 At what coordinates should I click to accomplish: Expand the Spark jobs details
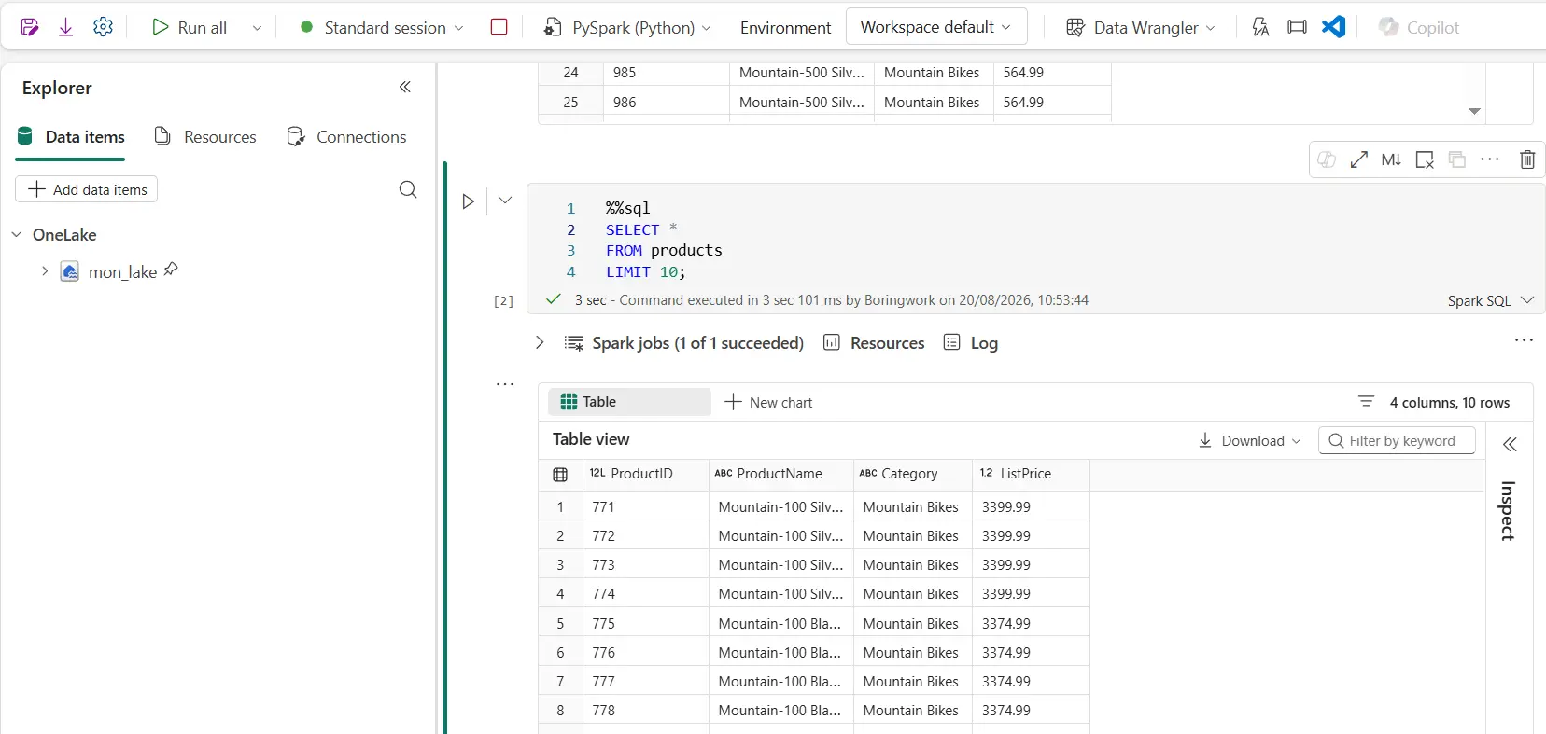[x=540, y=342]
